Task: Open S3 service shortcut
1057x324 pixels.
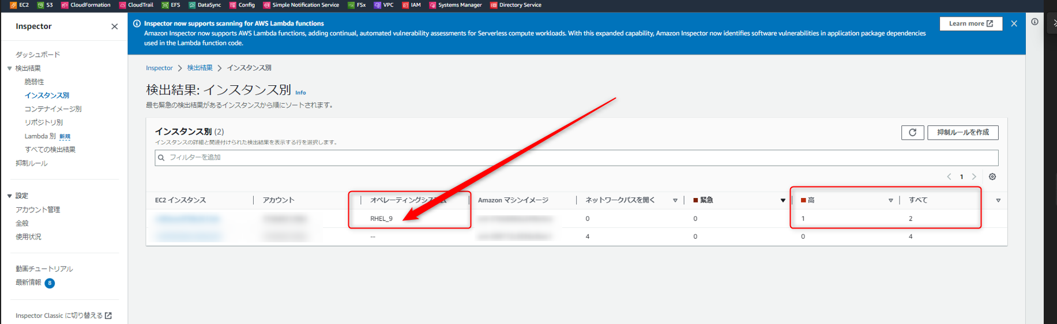Action: [45, 5]
